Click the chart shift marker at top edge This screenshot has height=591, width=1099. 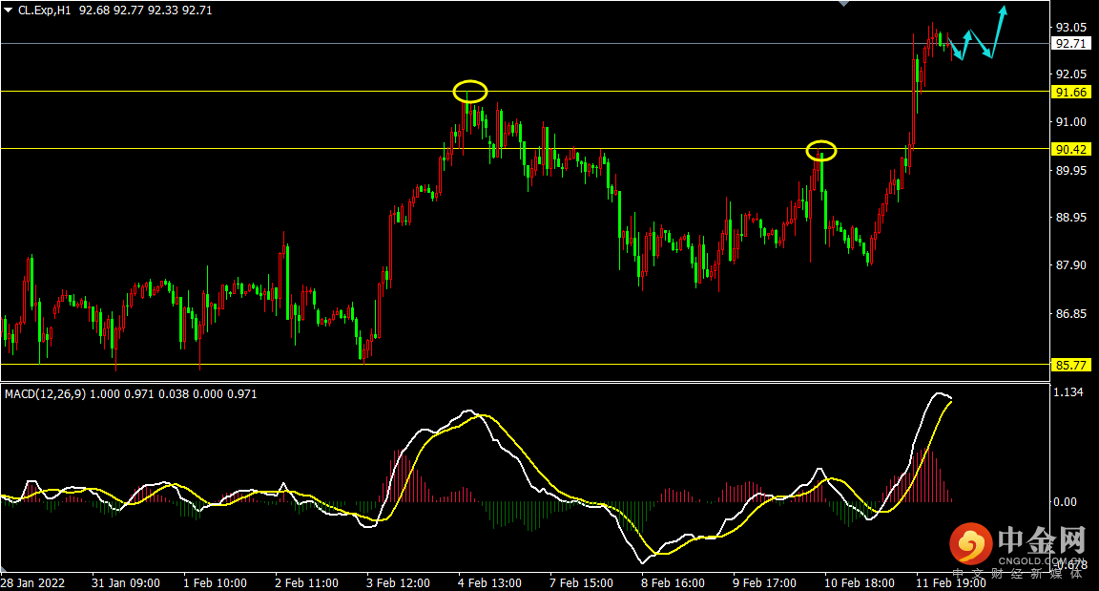844,4
